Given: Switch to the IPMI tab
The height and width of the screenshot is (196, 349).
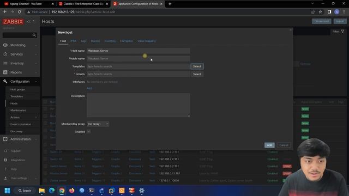Looking at the screenshot, I should pyautogui.click(x=73, y=41).
